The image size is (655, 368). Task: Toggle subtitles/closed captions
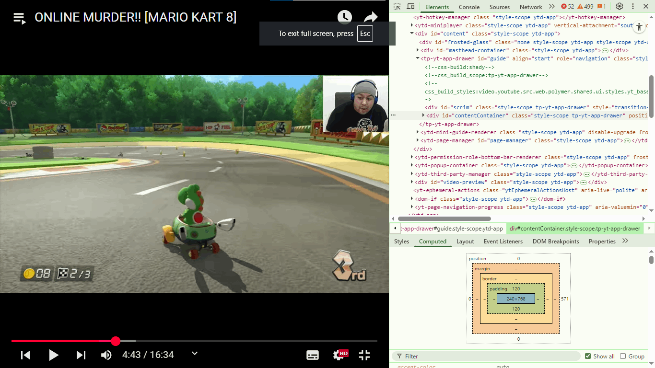pos(313,355)
